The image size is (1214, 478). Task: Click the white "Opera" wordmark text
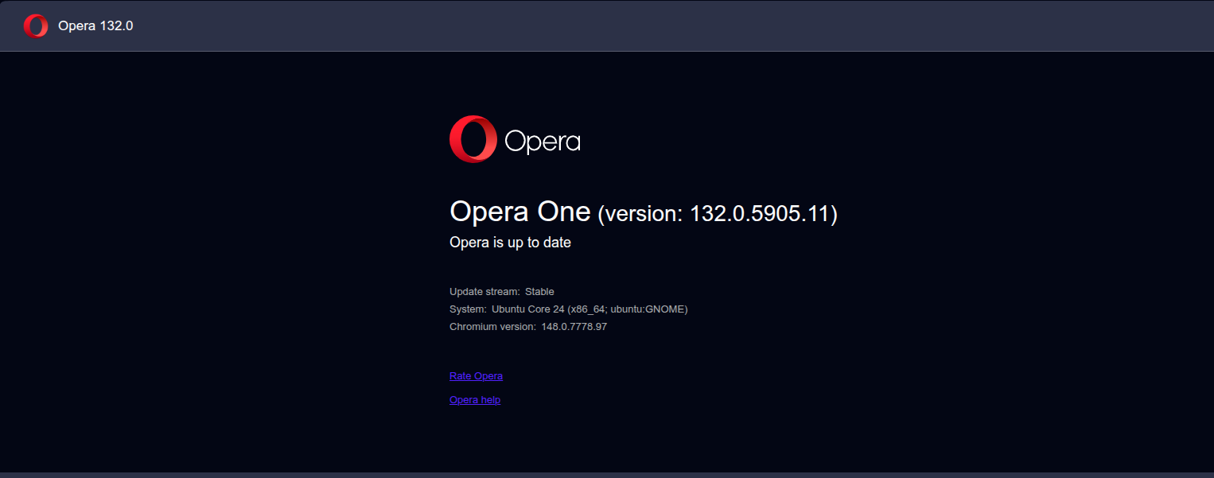pyautogui.click(x=543, y=142)
